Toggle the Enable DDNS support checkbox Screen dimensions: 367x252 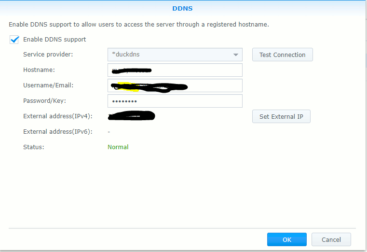[x=14, y=40]
